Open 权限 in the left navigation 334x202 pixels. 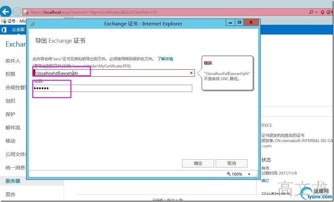(x=10, y=74)
